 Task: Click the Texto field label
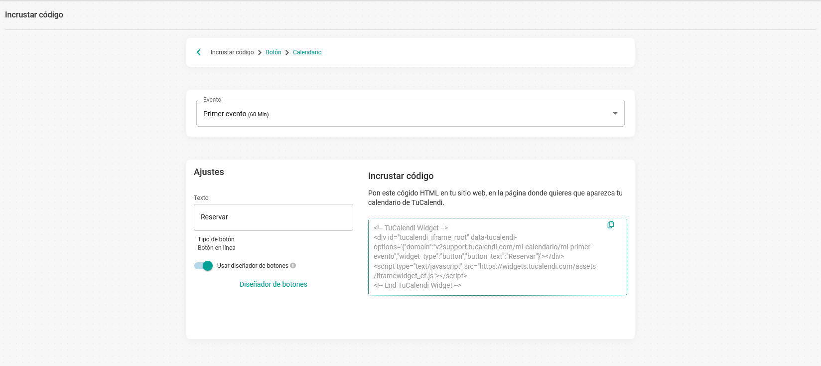click(201, 198)
